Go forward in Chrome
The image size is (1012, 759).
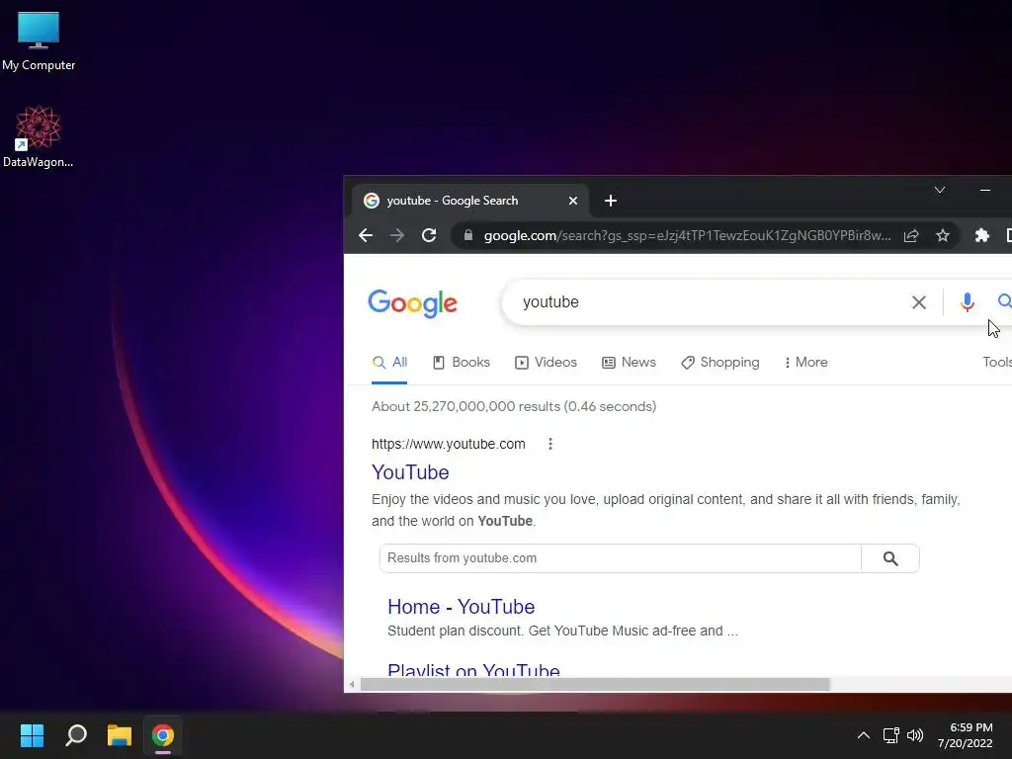coord(397,235)
